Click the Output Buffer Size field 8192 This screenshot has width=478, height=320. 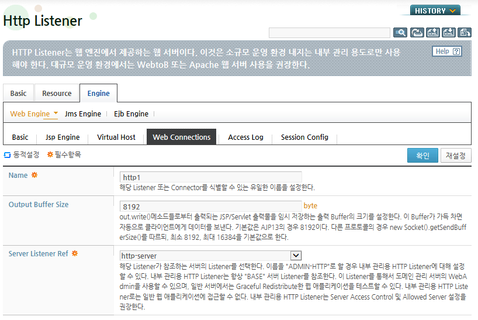[x=210, y=206]
